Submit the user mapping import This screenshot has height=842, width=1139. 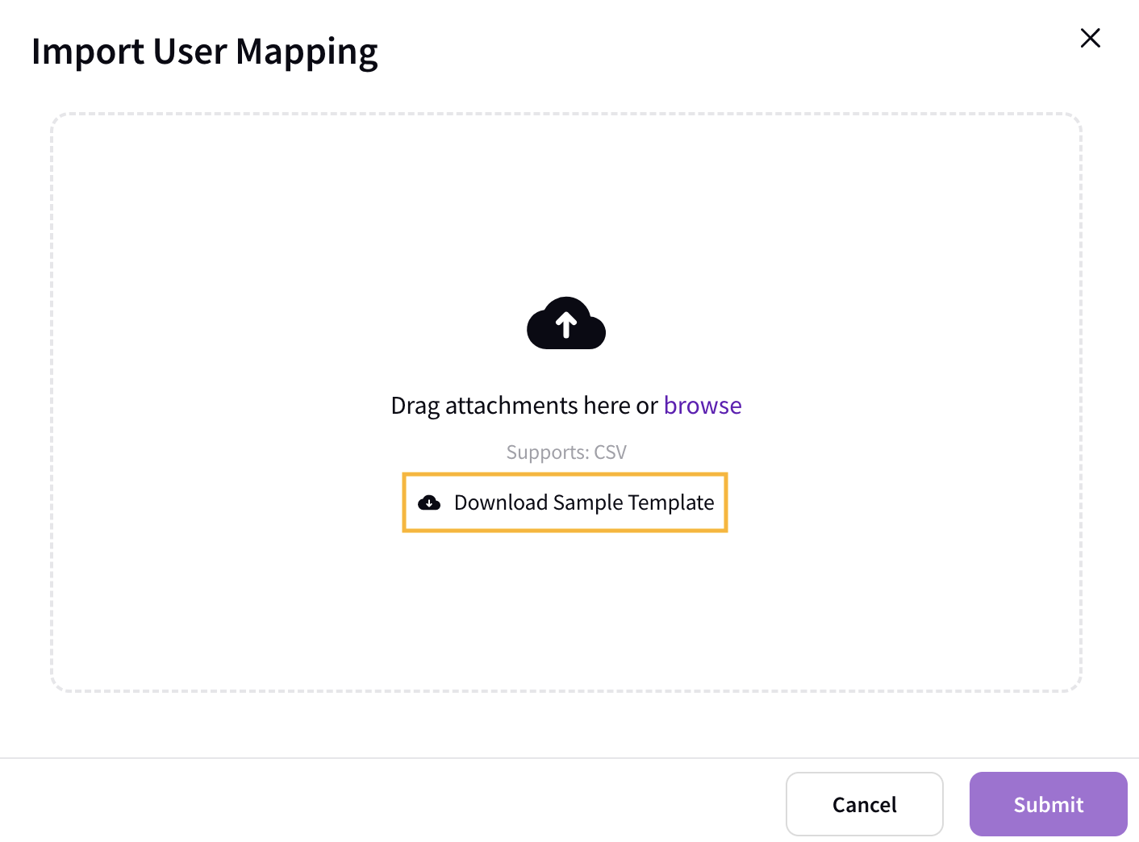pos(1049,804)
